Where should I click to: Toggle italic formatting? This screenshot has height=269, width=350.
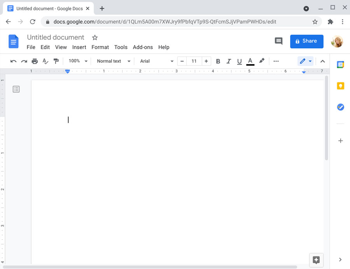229,61
